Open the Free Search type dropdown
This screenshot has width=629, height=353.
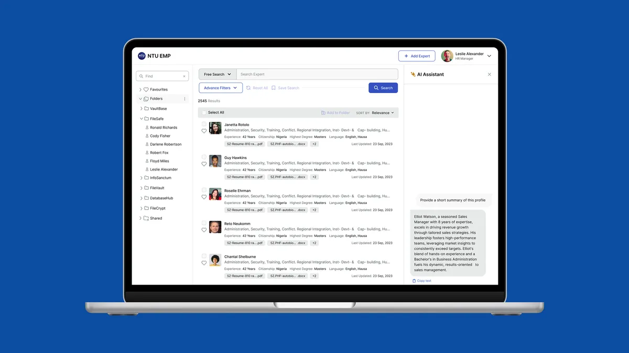(x=218, y=74)
